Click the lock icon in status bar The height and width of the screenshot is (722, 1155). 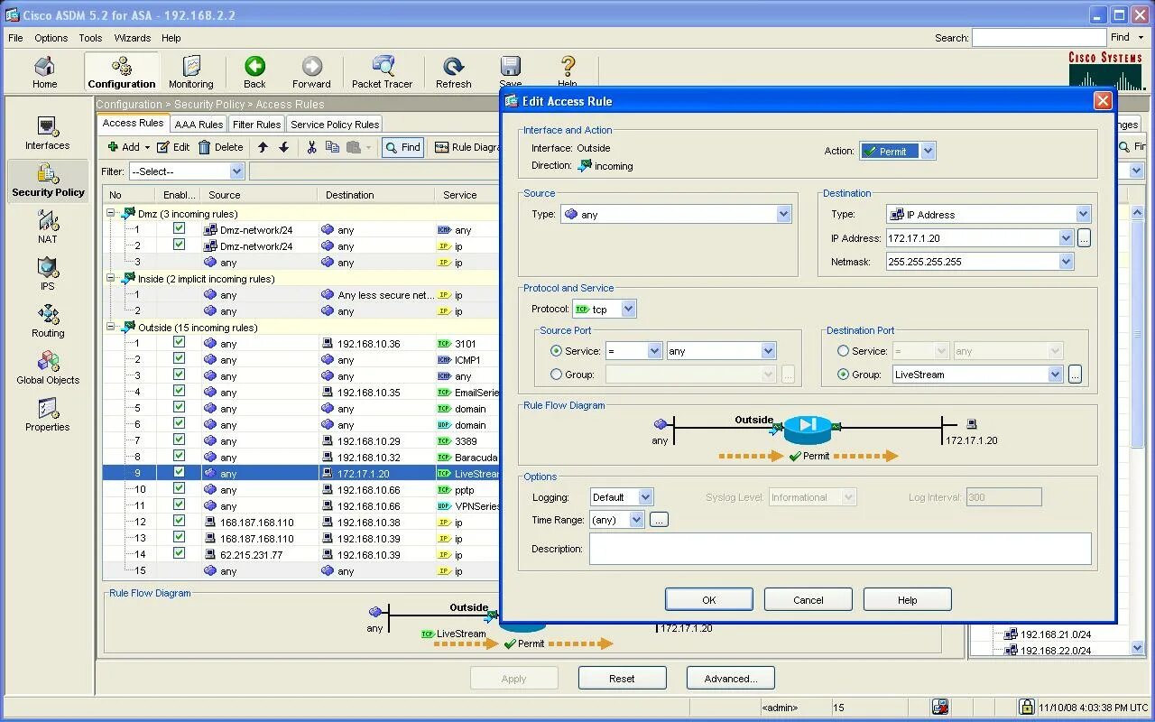click(1026, 707)
